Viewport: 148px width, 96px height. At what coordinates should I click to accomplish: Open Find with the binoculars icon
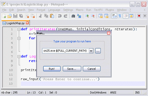coord(73,16)
